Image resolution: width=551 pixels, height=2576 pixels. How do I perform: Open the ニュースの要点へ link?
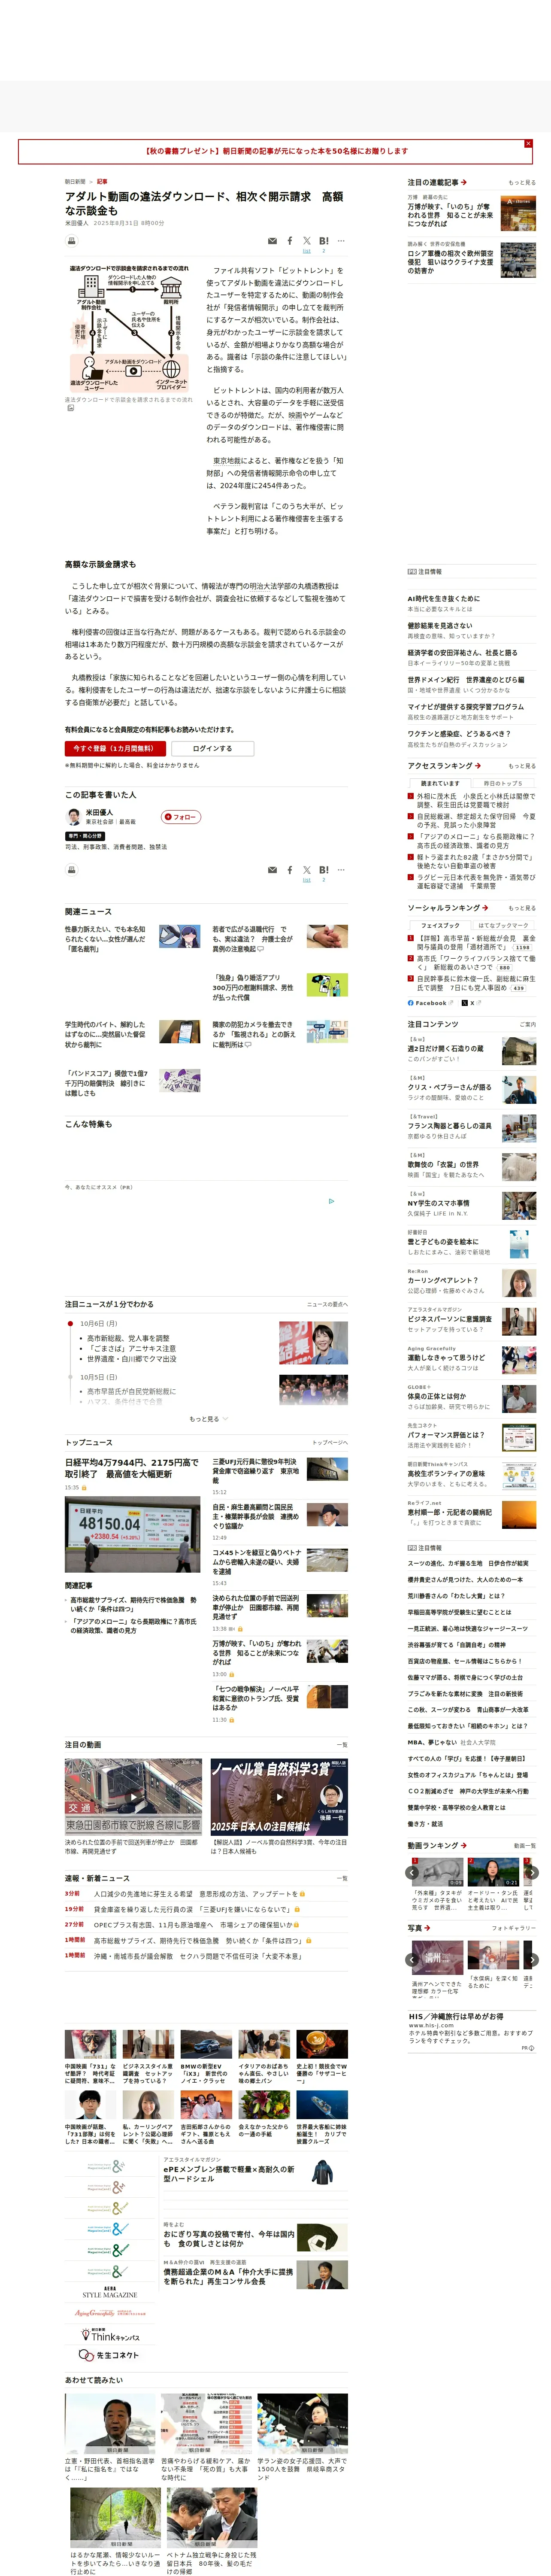tap(327, 1304)
